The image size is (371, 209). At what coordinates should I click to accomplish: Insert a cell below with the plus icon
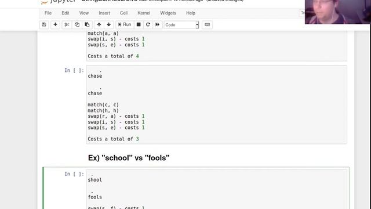pos(55,24)
